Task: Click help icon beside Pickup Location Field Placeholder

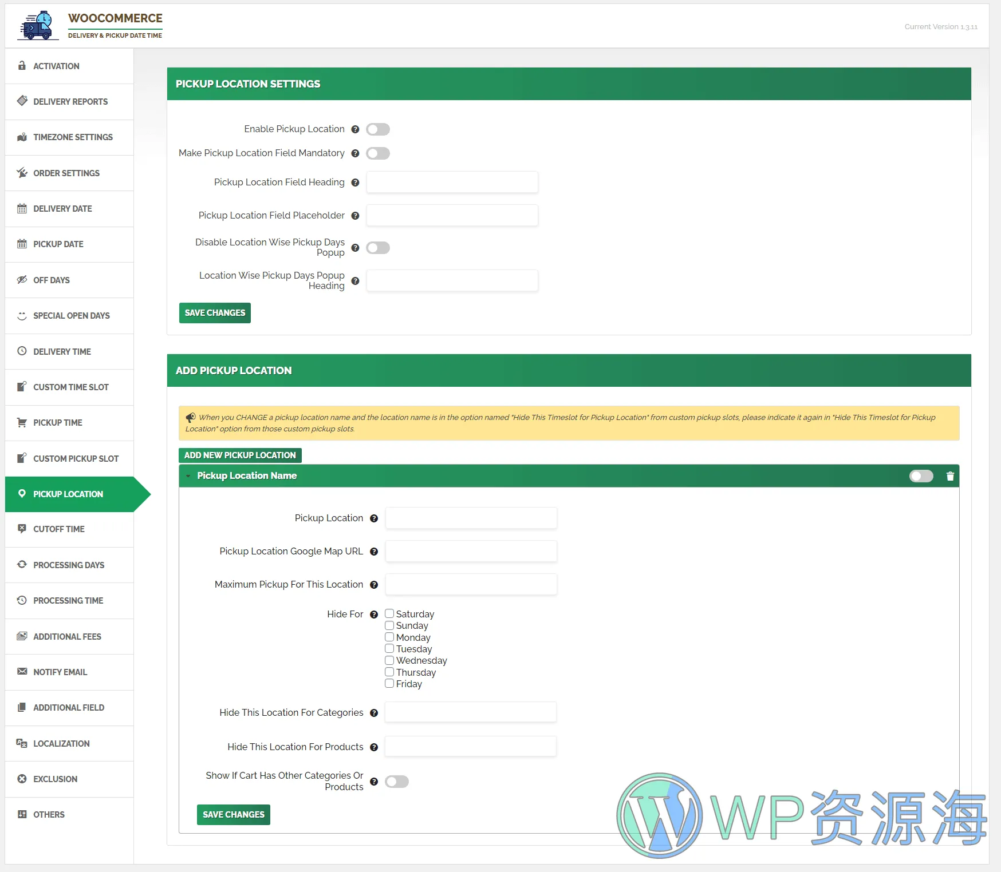Action: [x=355, y=216]
